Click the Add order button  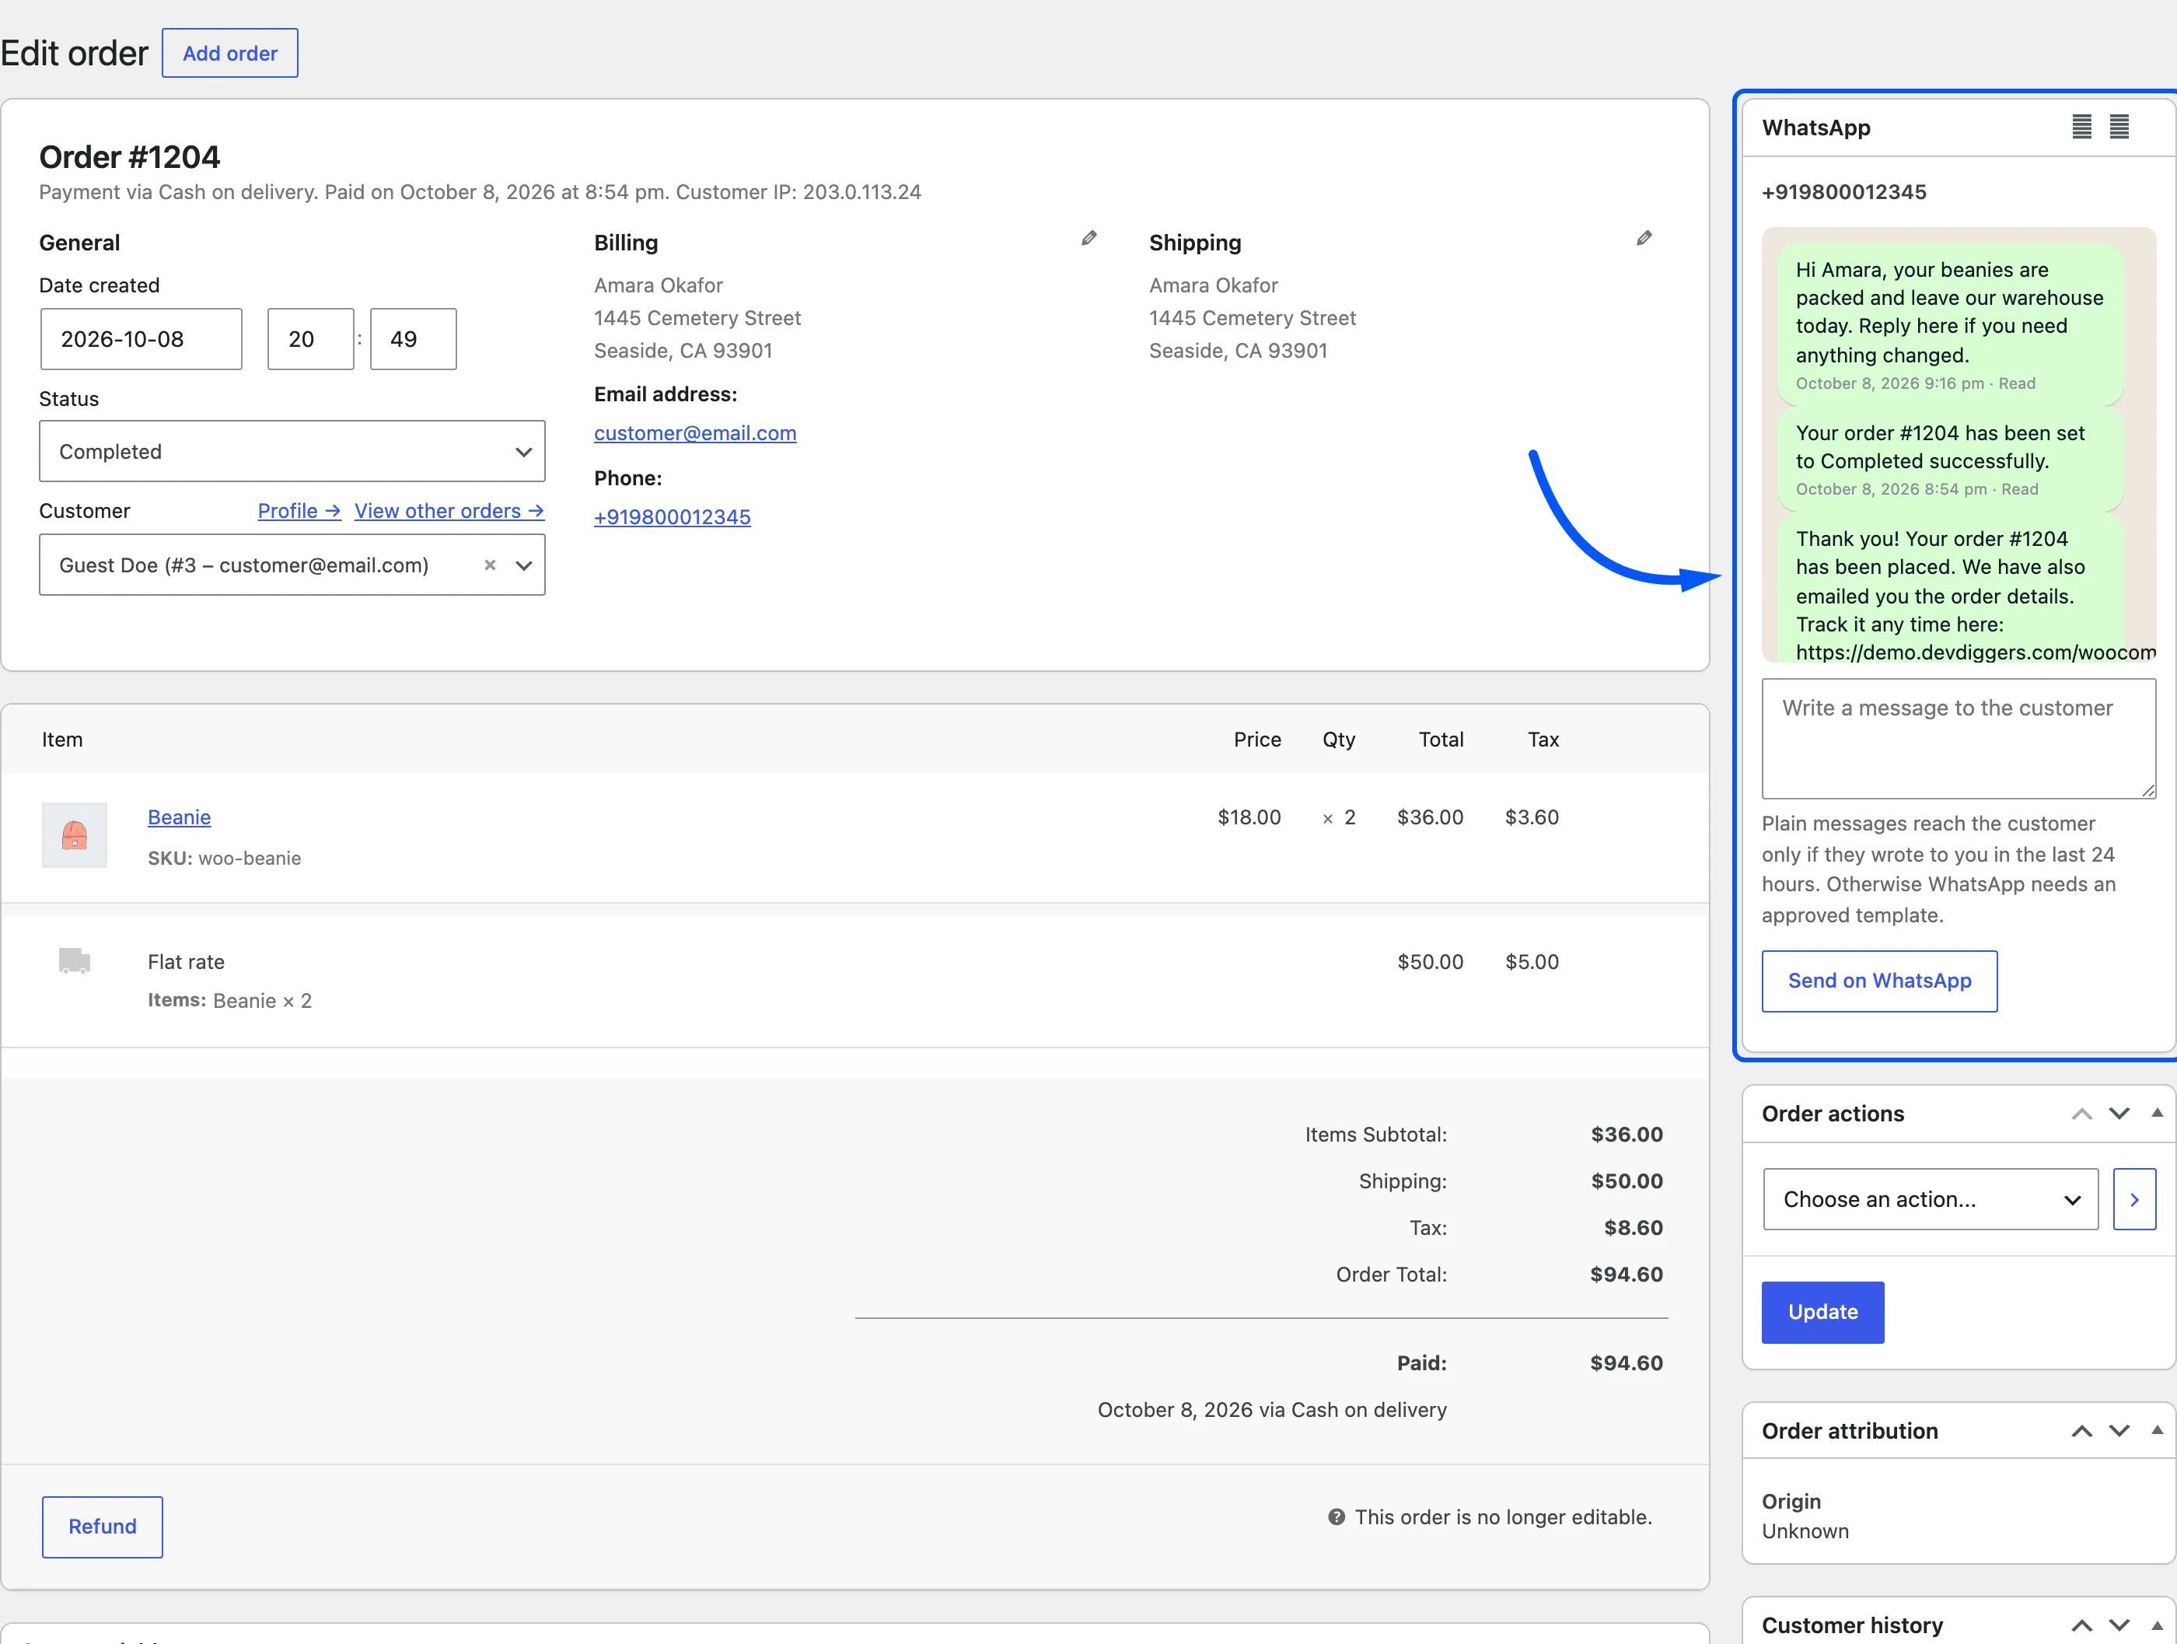click(x=229, y=53)
